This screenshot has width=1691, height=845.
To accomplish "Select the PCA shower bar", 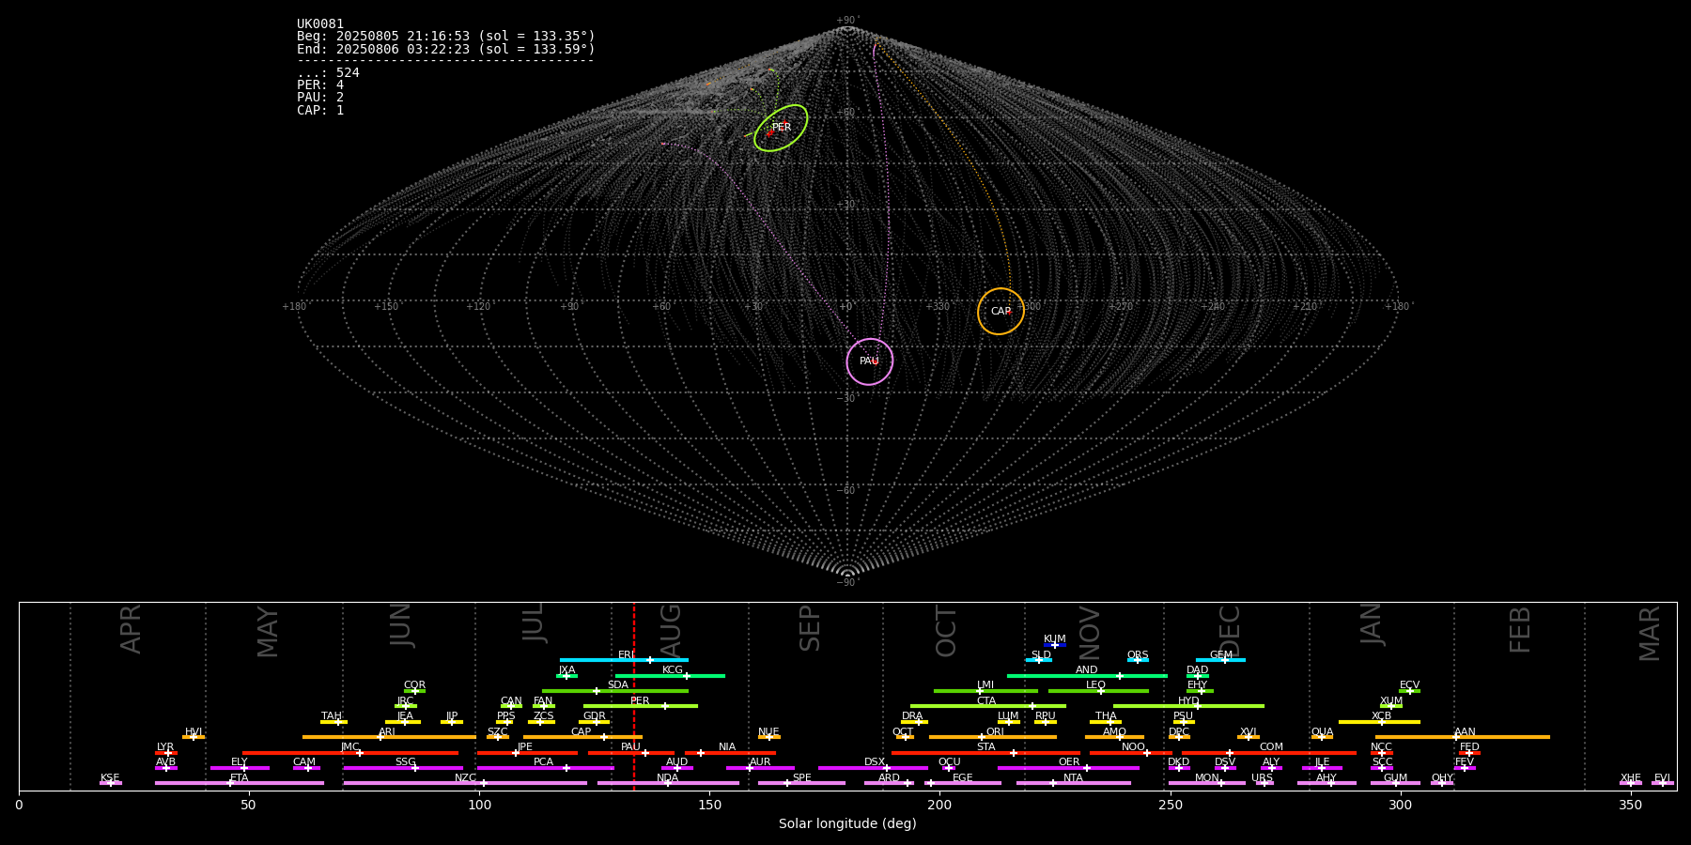I will click(x=545, y=768).
